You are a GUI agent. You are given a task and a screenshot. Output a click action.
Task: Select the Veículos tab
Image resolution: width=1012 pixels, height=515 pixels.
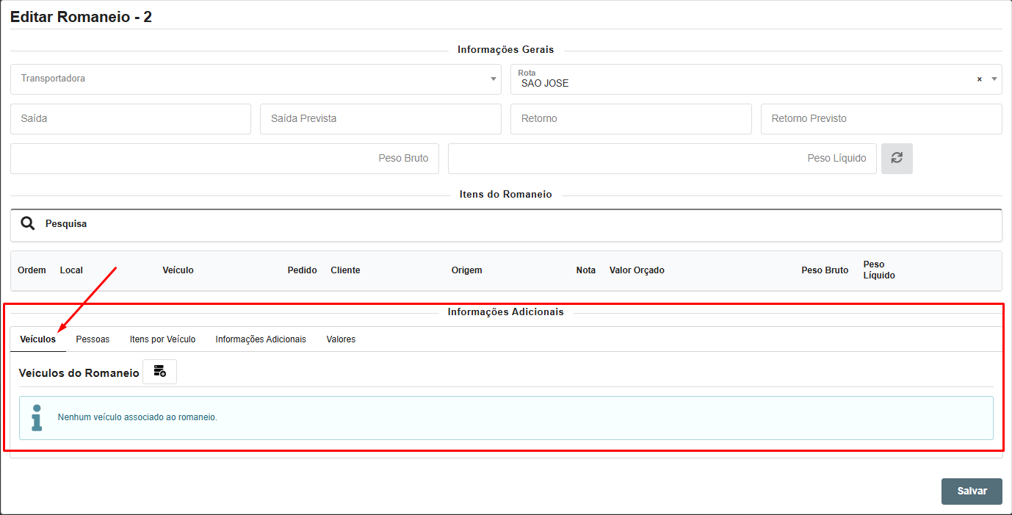pos(37,339)
